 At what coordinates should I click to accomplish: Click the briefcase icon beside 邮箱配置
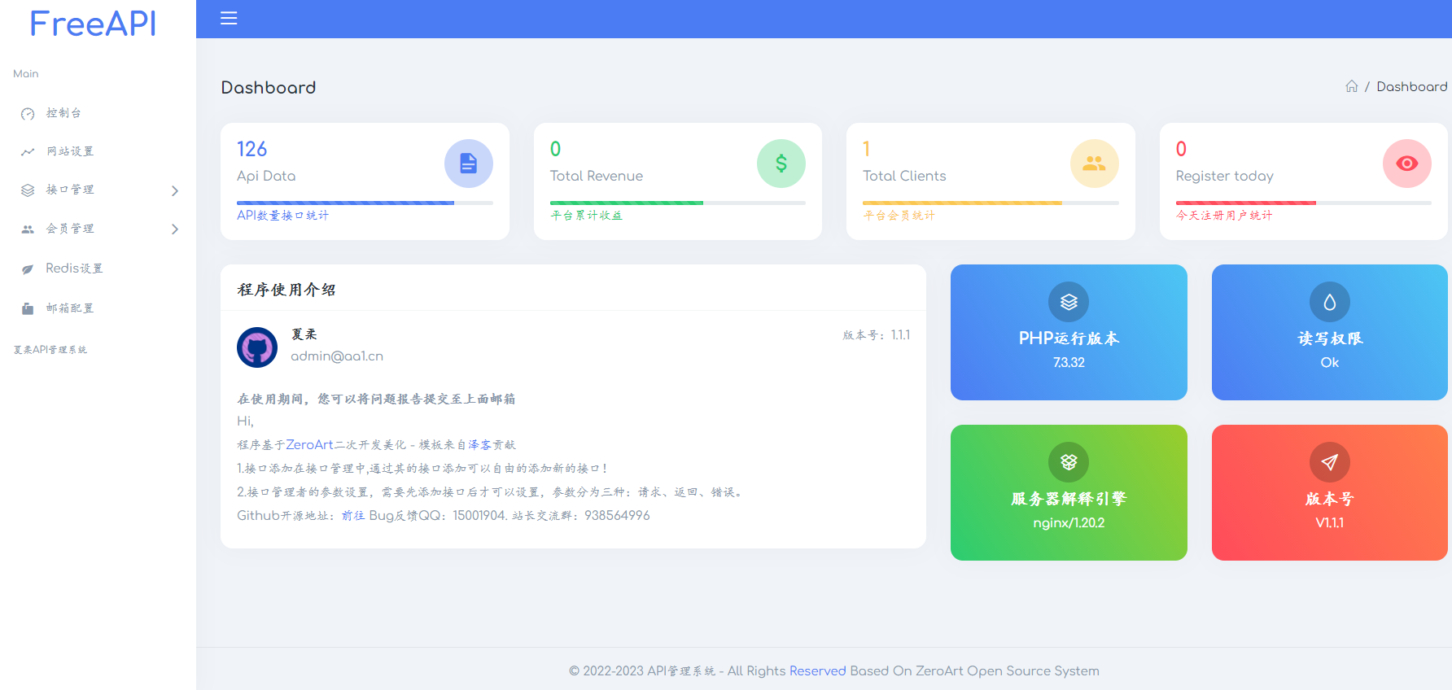click(x=28, y=308)
